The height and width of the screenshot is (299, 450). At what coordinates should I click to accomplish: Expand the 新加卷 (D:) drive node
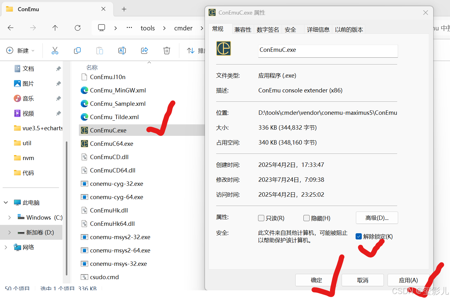point(10,232)
